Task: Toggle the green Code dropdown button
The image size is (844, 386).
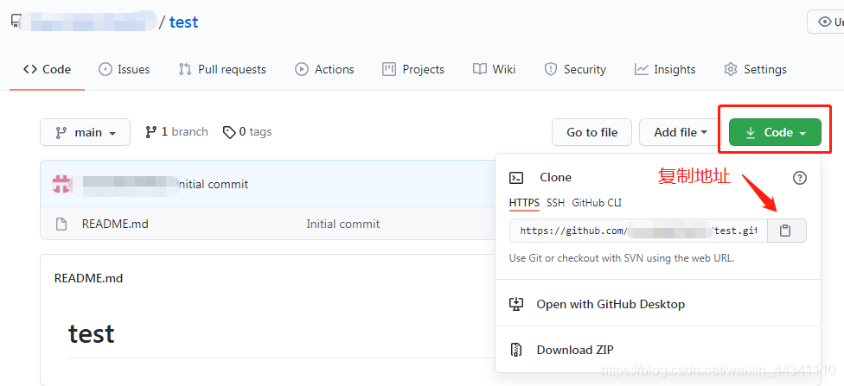Action: pos(775,132)
